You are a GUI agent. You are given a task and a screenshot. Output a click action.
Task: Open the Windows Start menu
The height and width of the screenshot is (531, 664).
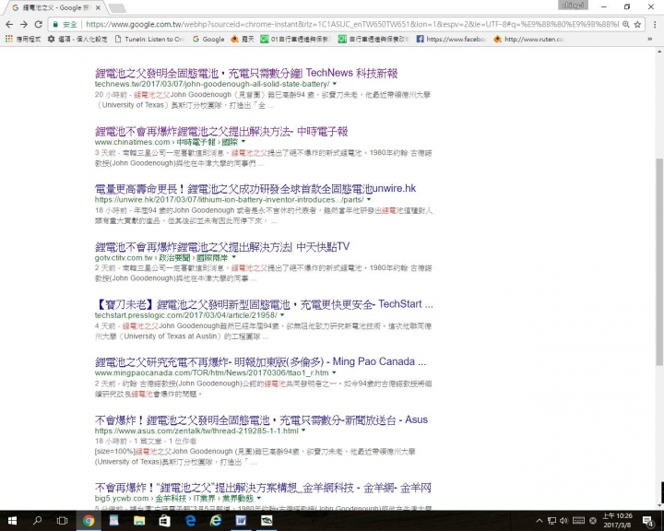(x=12, y=521)
